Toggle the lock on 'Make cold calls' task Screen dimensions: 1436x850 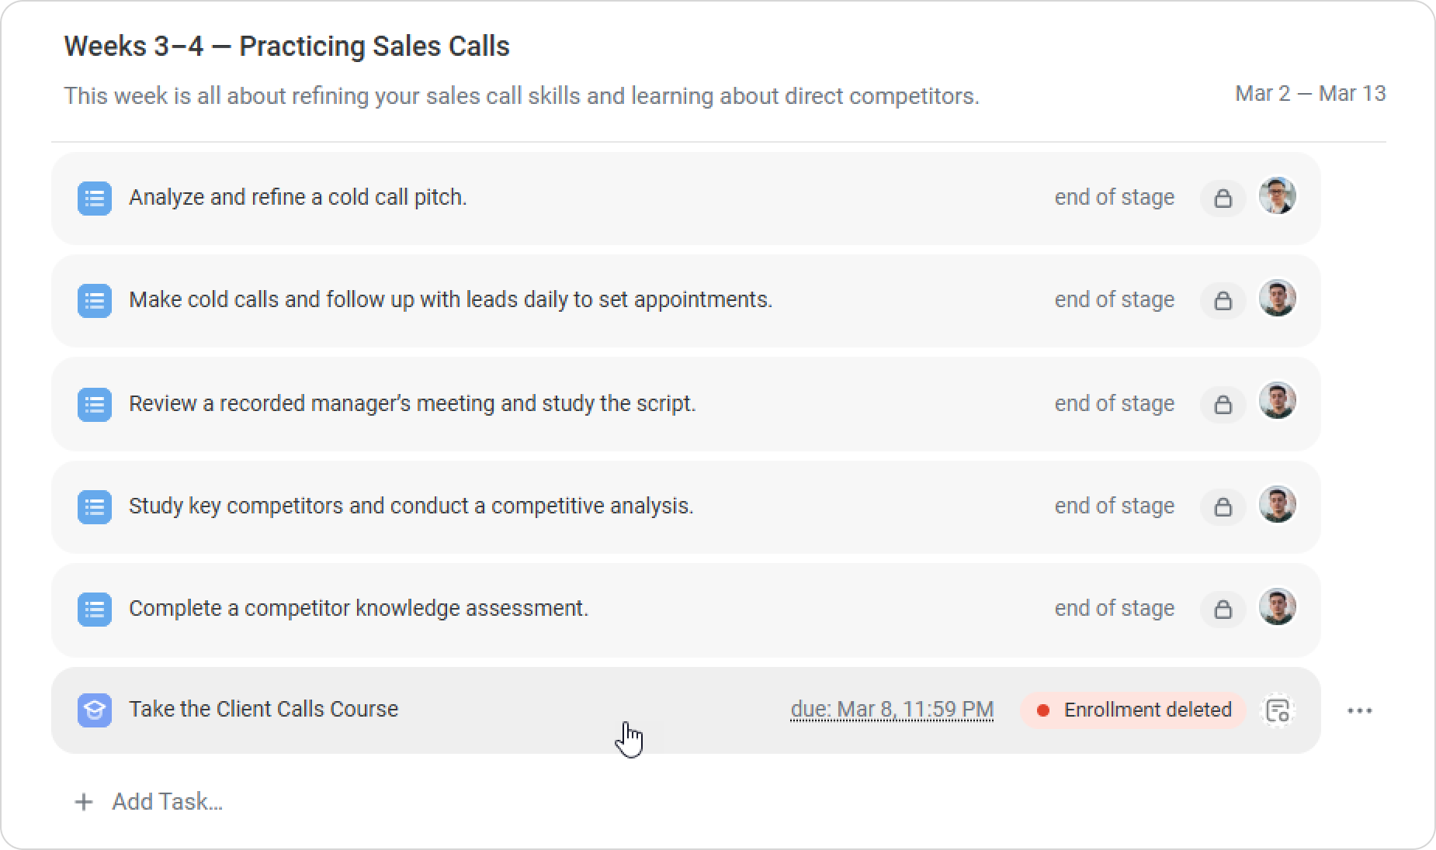(1223, 301)
